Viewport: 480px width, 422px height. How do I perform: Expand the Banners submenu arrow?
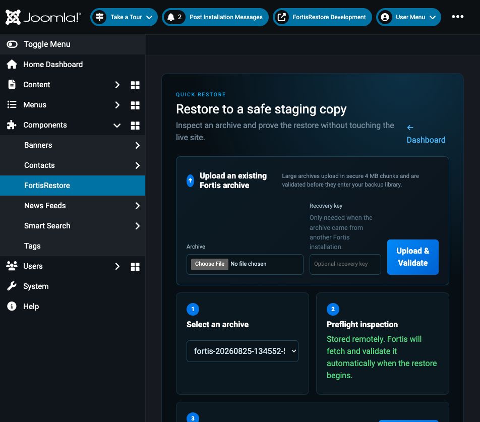coord(137,145)
